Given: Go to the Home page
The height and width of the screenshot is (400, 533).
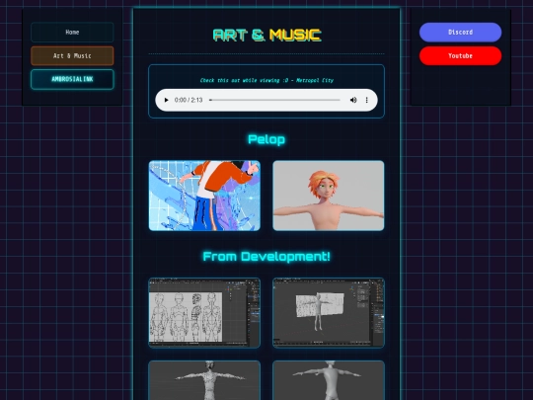Looking at the screenshot, I should (x=72, y=33).
